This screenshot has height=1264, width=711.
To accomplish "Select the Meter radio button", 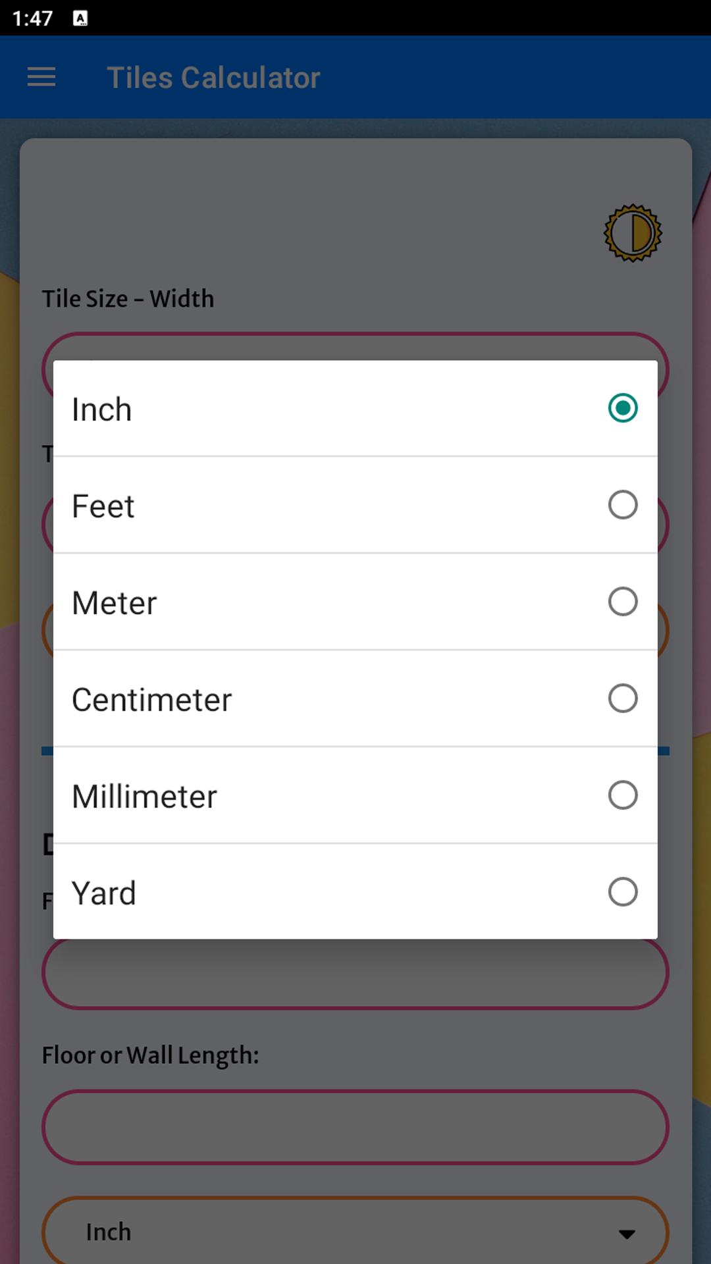I will 623,602.
